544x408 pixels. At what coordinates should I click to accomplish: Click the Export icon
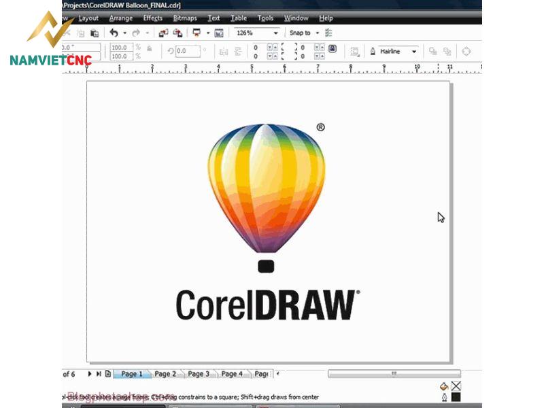(x=178, y=33)
